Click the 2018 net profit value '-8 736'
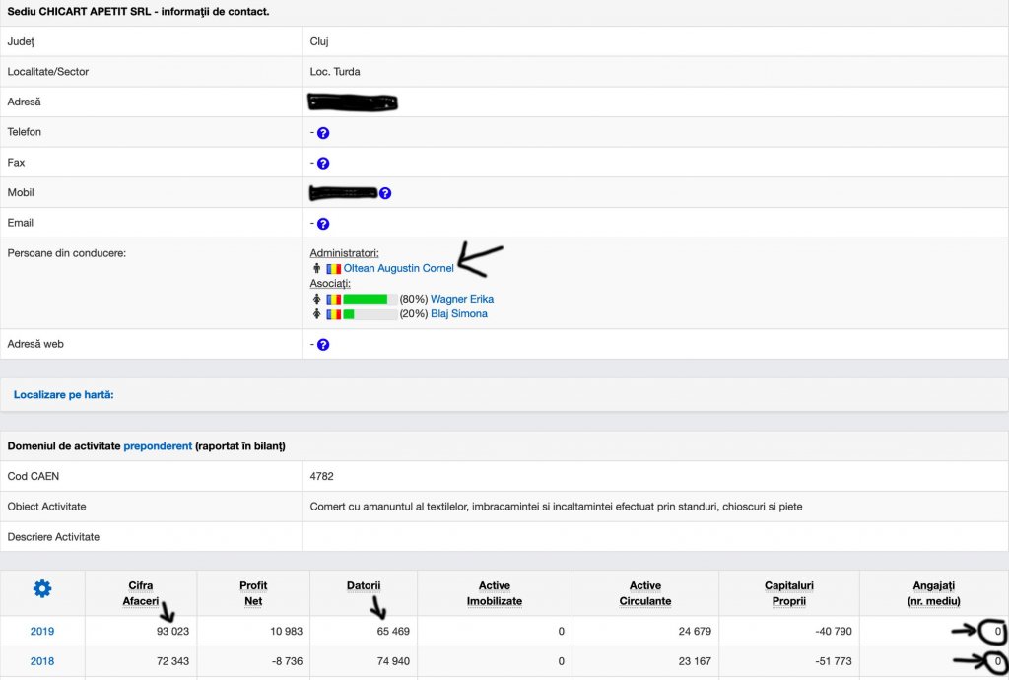 point(287,661)
